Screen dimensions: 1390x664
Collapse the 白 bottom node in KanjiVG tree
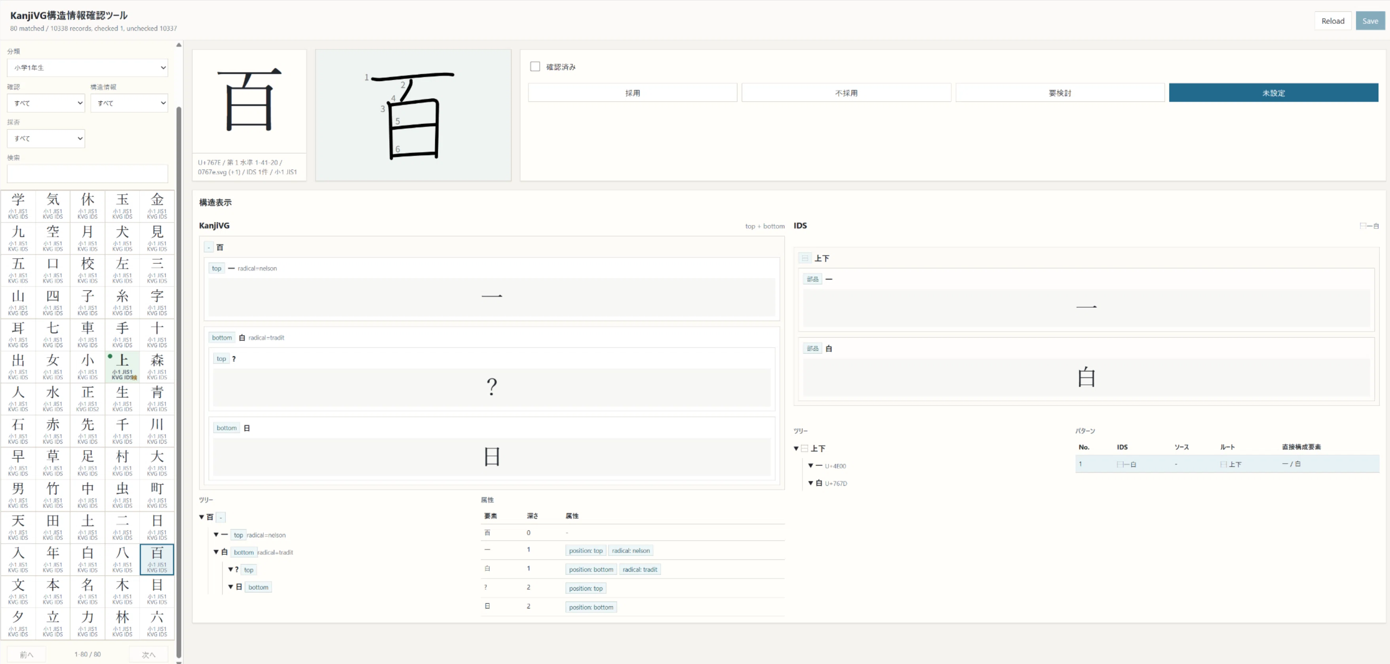coord(216,552)
